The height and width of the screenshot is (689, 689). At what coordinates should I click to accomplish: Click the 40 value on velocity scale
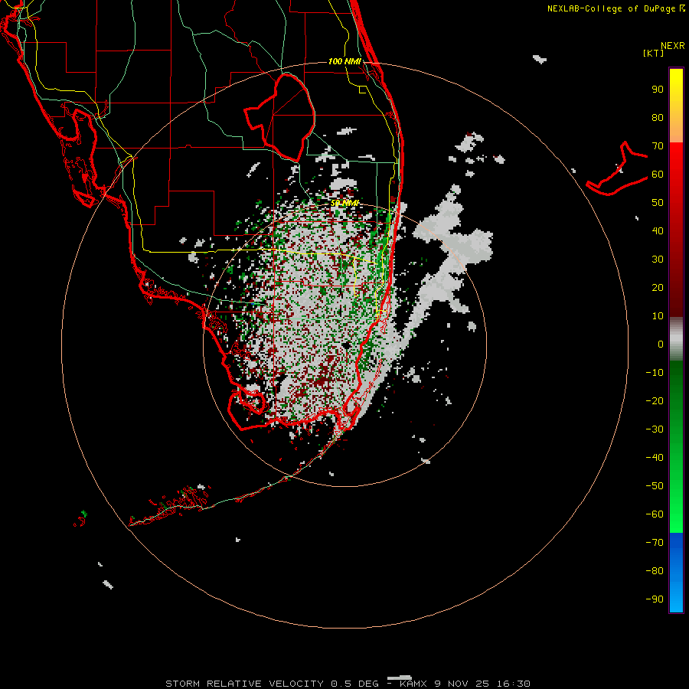point(658,231)
